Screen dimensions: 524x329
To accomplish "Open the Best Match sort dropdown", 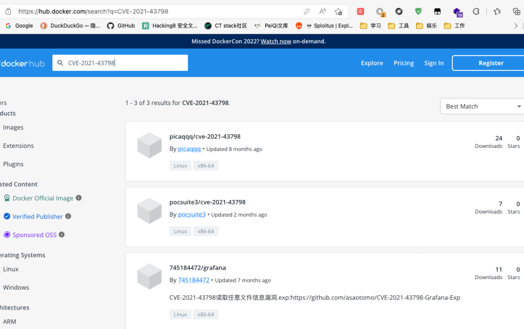I will [x=482, y=107].
